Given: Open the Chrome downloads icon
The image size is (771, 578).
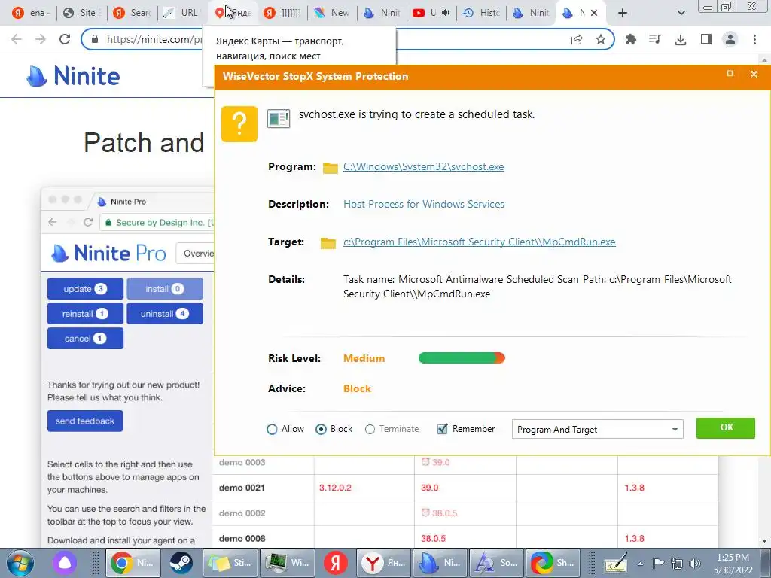Looking at the screenshot, I should point(681,39).
